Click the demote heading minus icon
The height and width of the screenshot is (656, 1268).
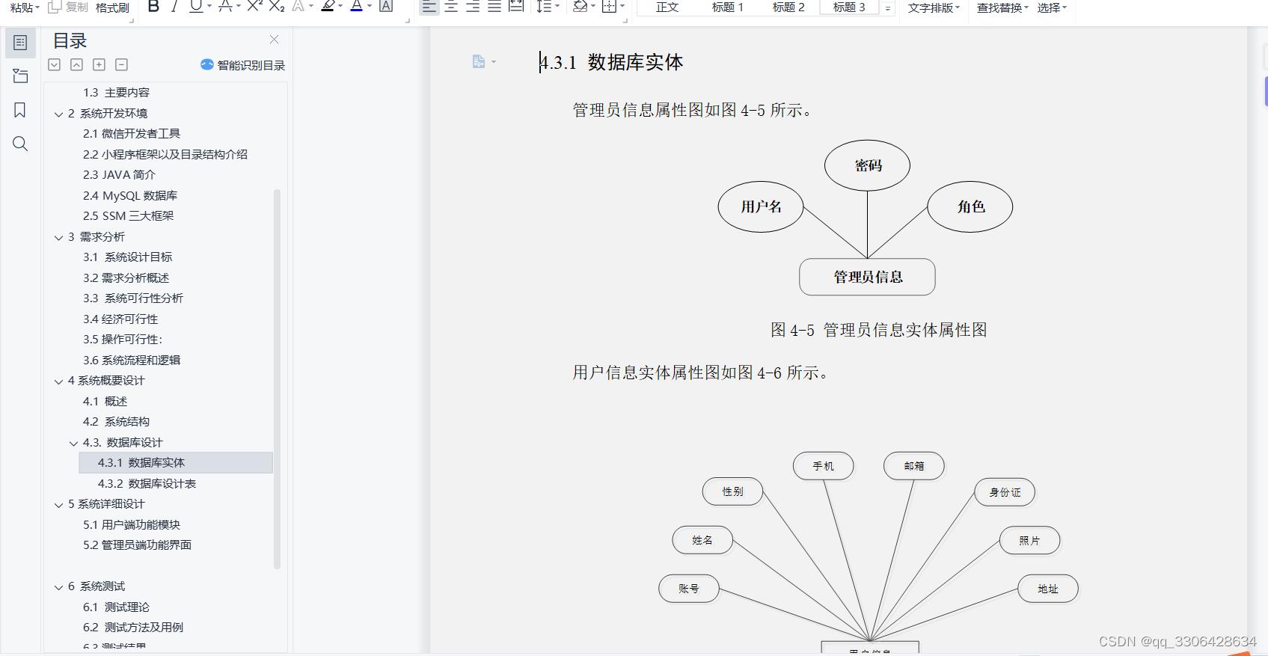click(x=121, y=65)
